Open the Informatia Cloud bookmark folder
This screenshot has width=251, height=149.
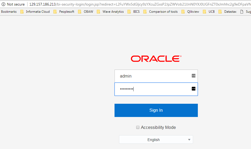coord(35,12)
